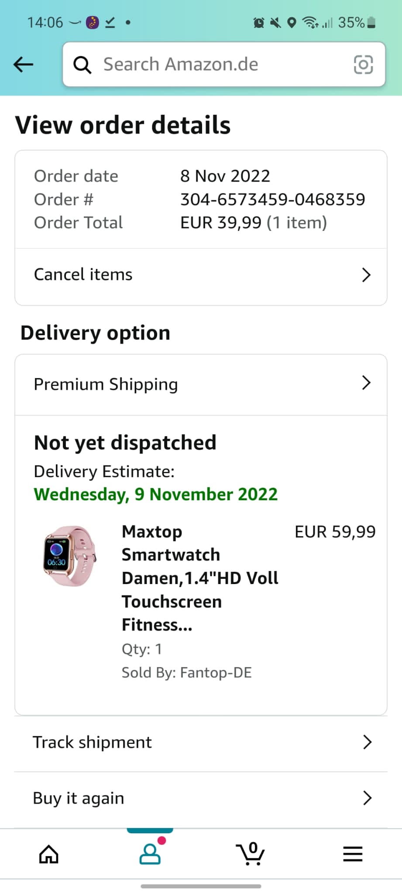The image size is (402, 894).
Task: Open Track shipment
Action: coord(93,742)
